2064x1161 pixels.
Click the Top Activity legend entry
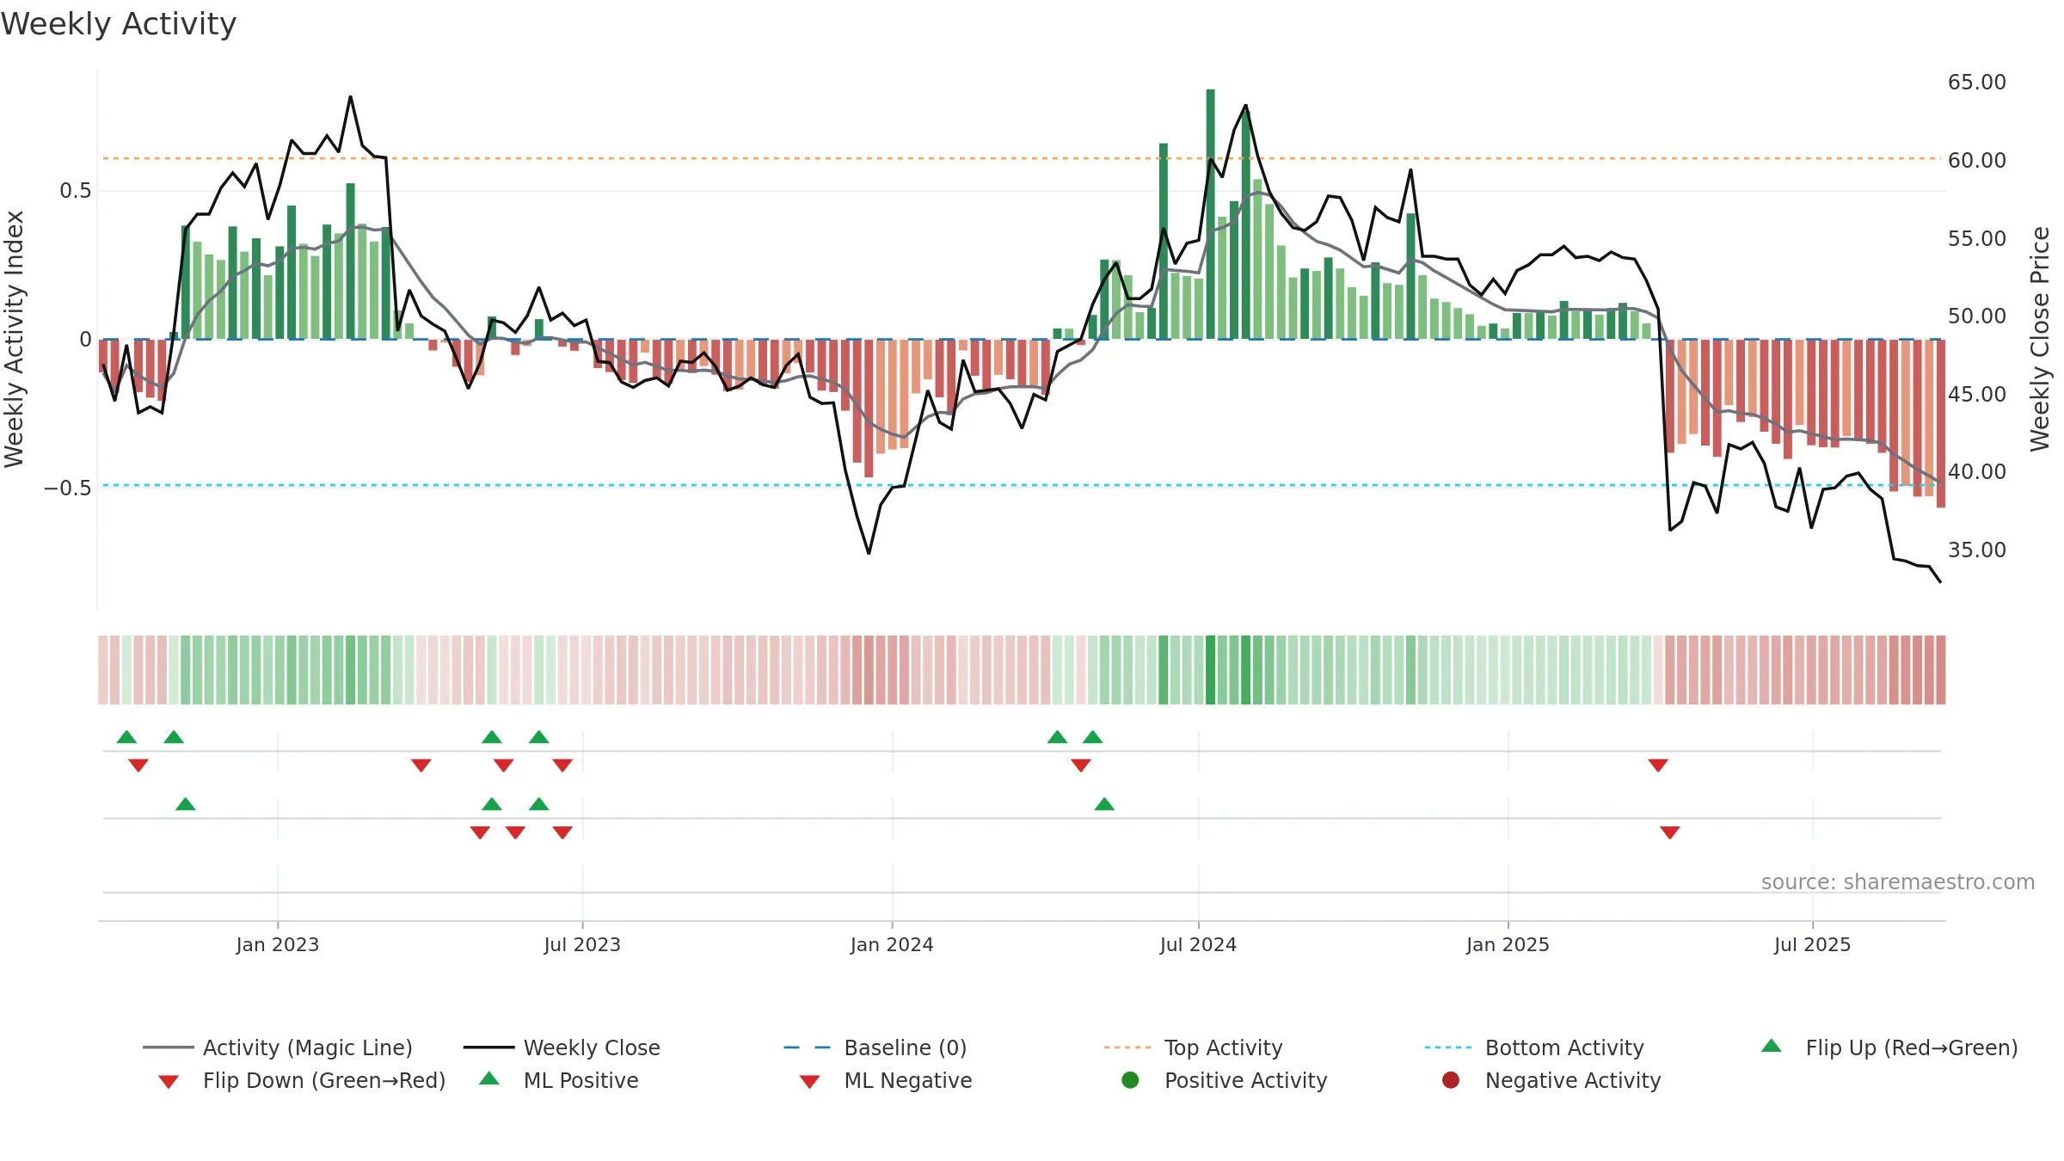click(1194, 1047)
